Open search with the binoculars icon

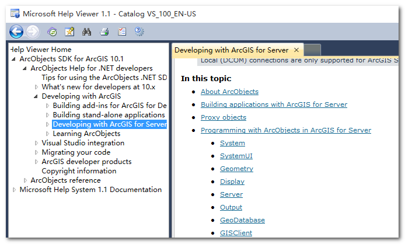pos(86,32)
